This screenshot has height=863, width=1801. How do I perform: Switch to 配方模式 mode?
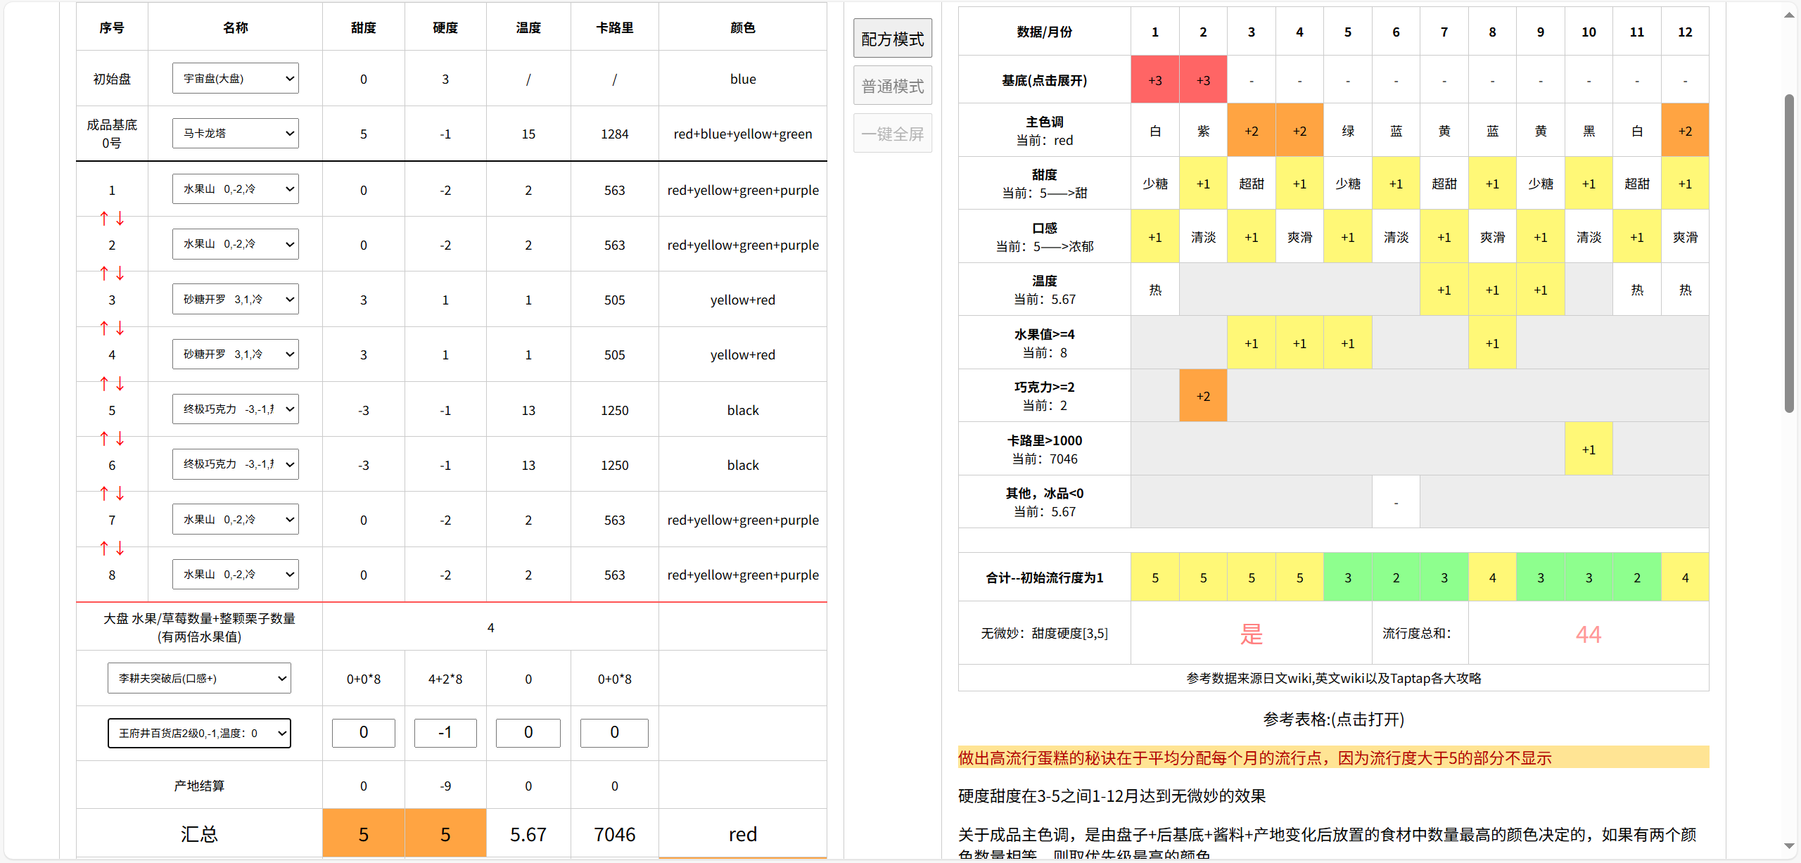click(892, 39)
